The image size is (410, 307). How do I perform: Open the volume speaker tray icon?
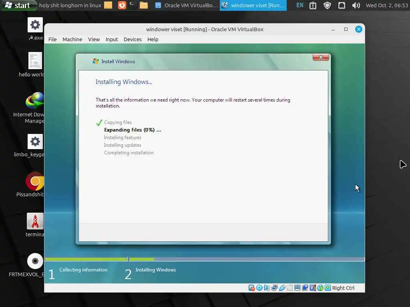tap(356, 5)
